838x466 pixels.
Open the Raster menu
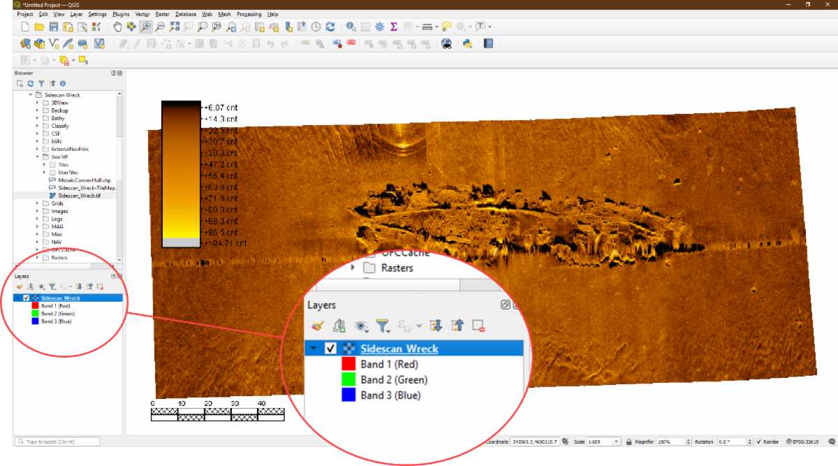(x=162, y=14)
